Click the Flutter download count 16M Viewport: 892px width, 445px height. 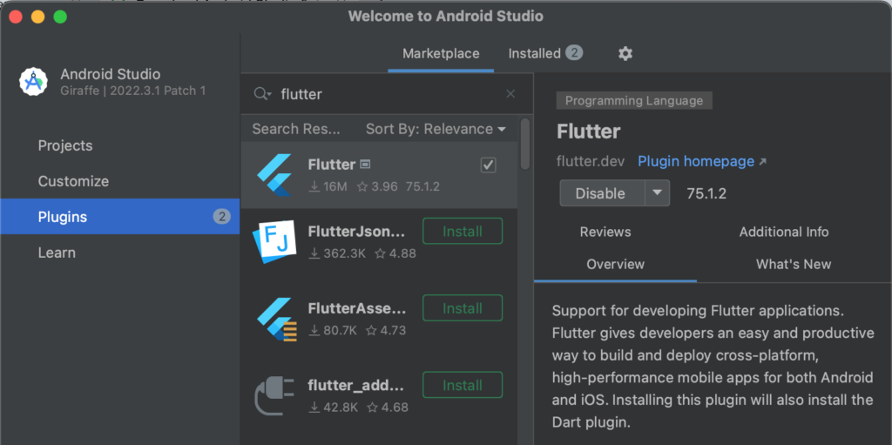(328, 186)
